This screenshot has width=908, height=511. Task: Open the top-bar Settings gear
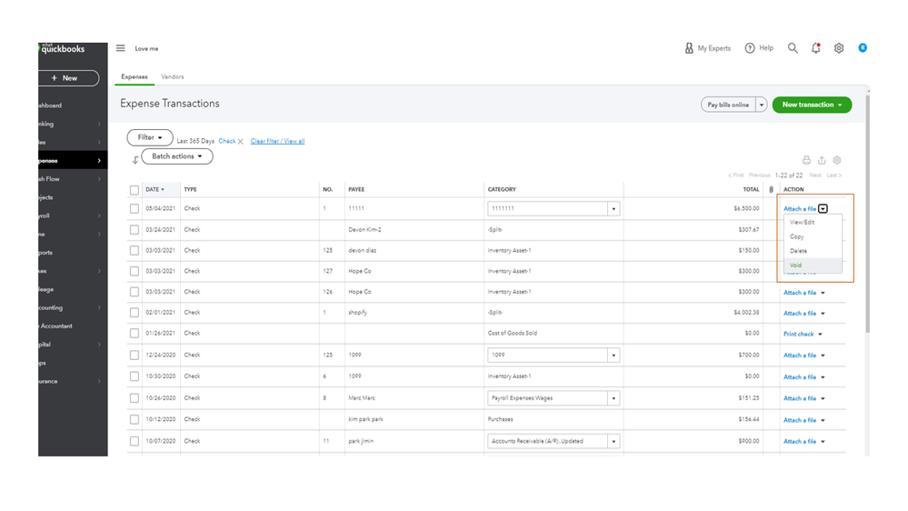click(839, 48)
